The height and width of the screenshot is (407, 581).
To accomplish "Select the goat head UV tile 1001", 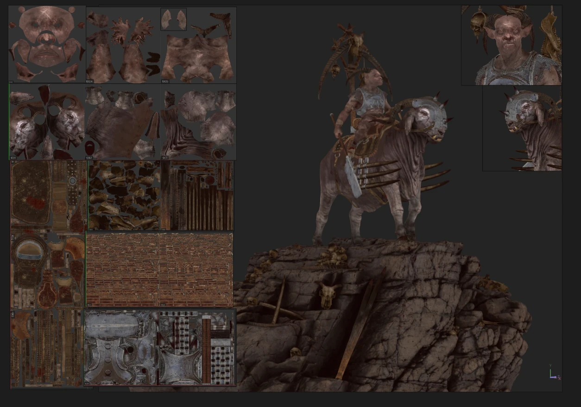I will pyautogui.click(x=47, y=122).
